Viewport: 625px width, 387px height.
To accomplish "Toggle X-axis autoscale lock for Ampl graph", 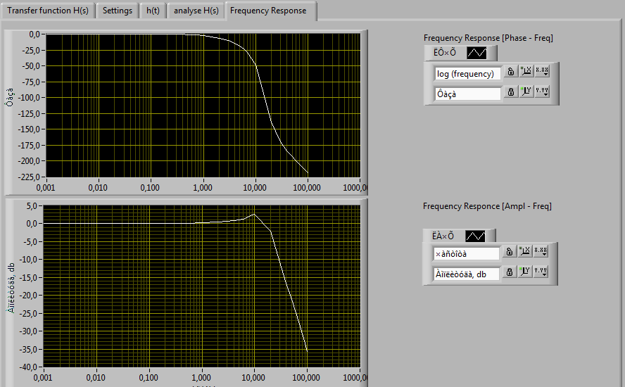I will click(510, 252).
